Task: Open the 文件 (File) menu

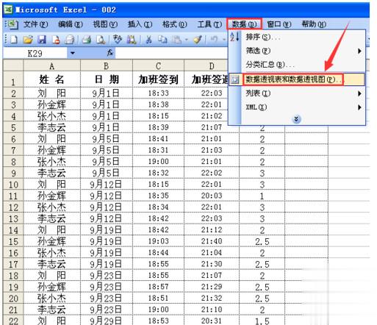Action: [x=35, y=24]
